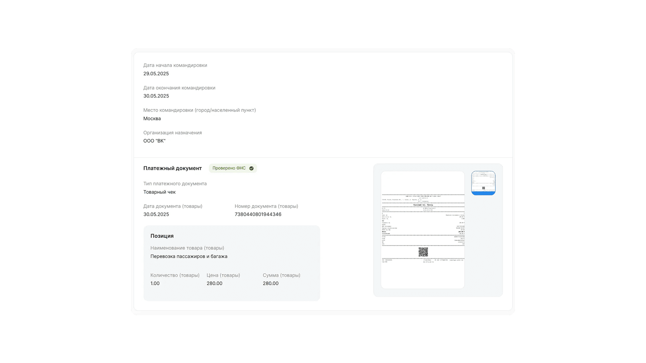Click the quantity value 1.00
The width and height of the screenshot is (646, 363).
[x=155, y=284]
